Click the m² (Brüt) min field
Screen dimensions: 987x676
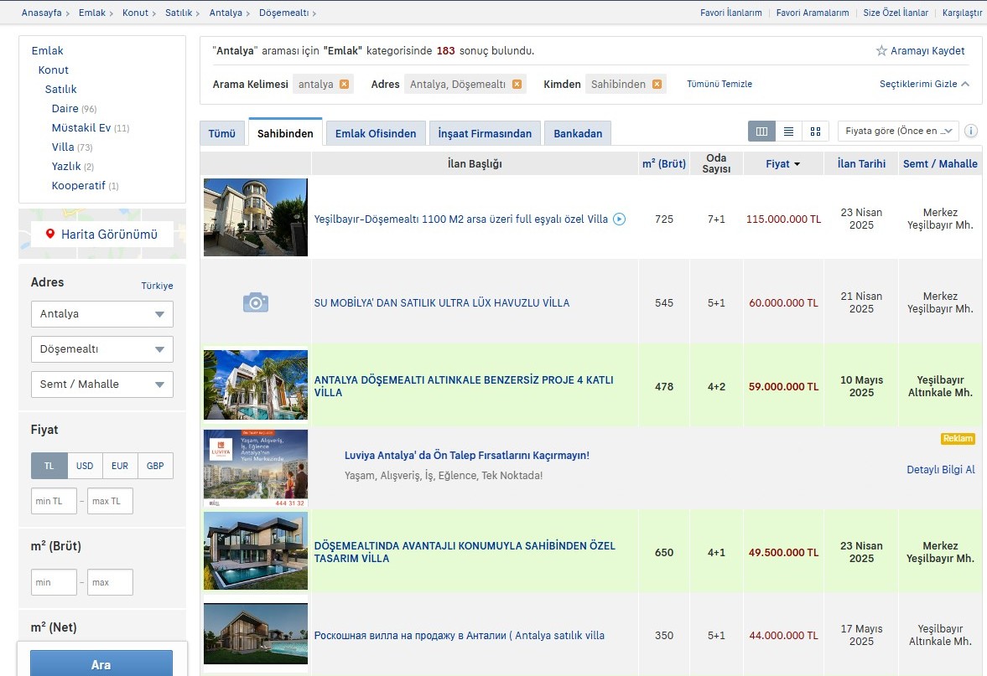[x=55, y=582]
